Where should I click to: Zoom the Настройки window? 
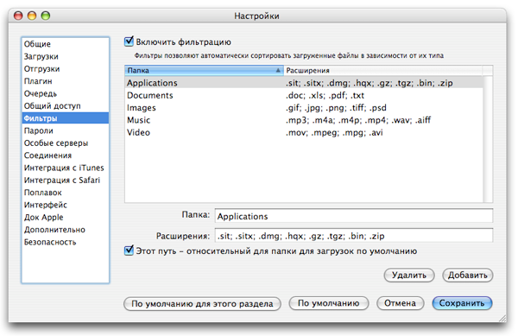(46, 16)
